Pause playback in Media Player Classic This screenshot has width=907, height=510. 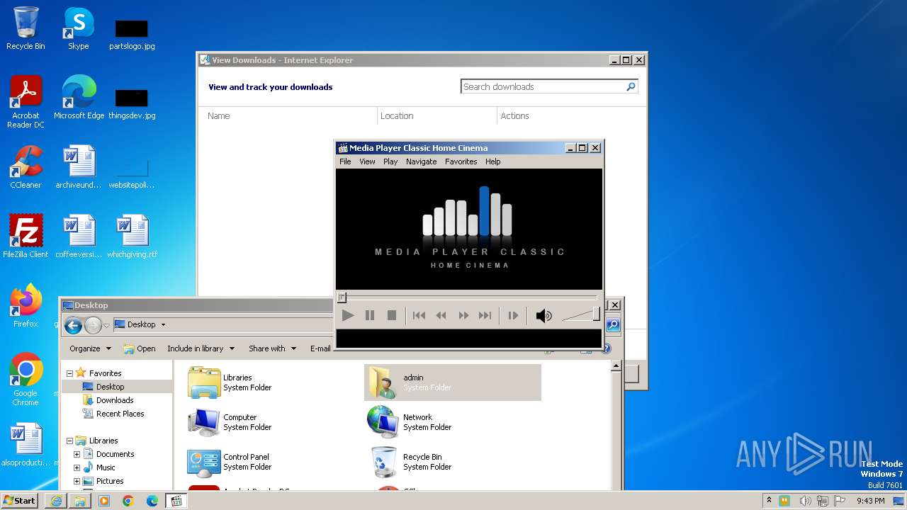(x=370, y=315)
